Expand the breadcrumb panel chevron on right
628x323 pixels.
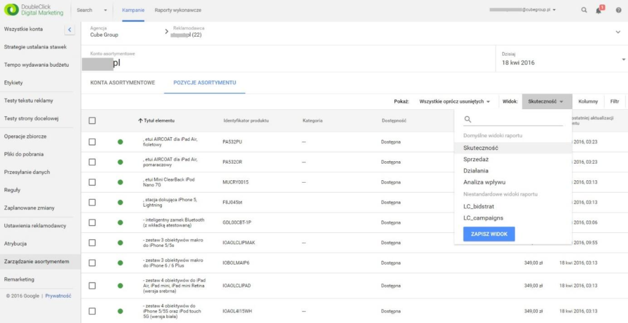(x=618, y=32)
